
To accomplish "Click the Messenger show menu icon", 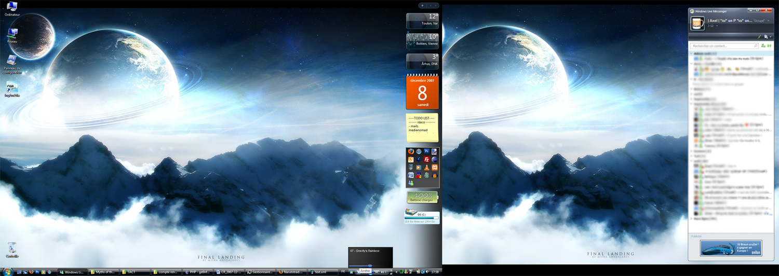I will (x=766, y=37).
